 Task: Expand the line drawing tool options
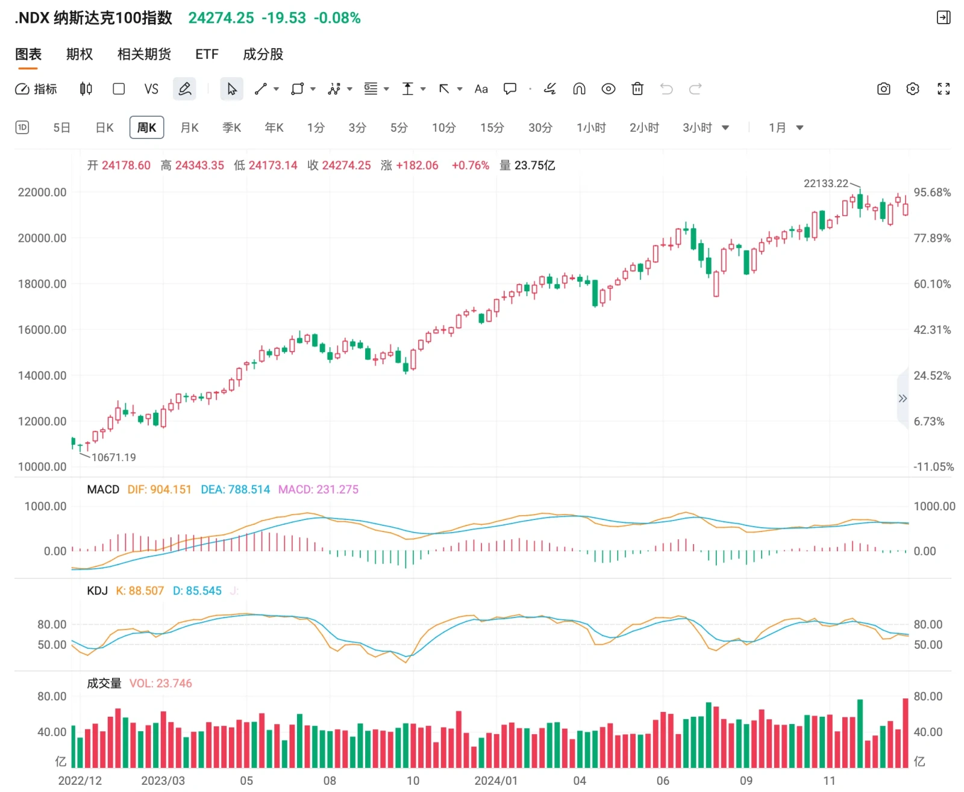tap(277, 89)
